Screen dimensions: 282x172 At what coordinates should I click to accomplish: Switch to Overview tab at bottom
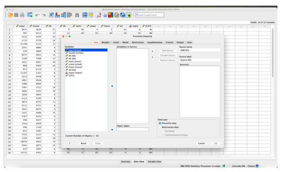click(125, 161)
